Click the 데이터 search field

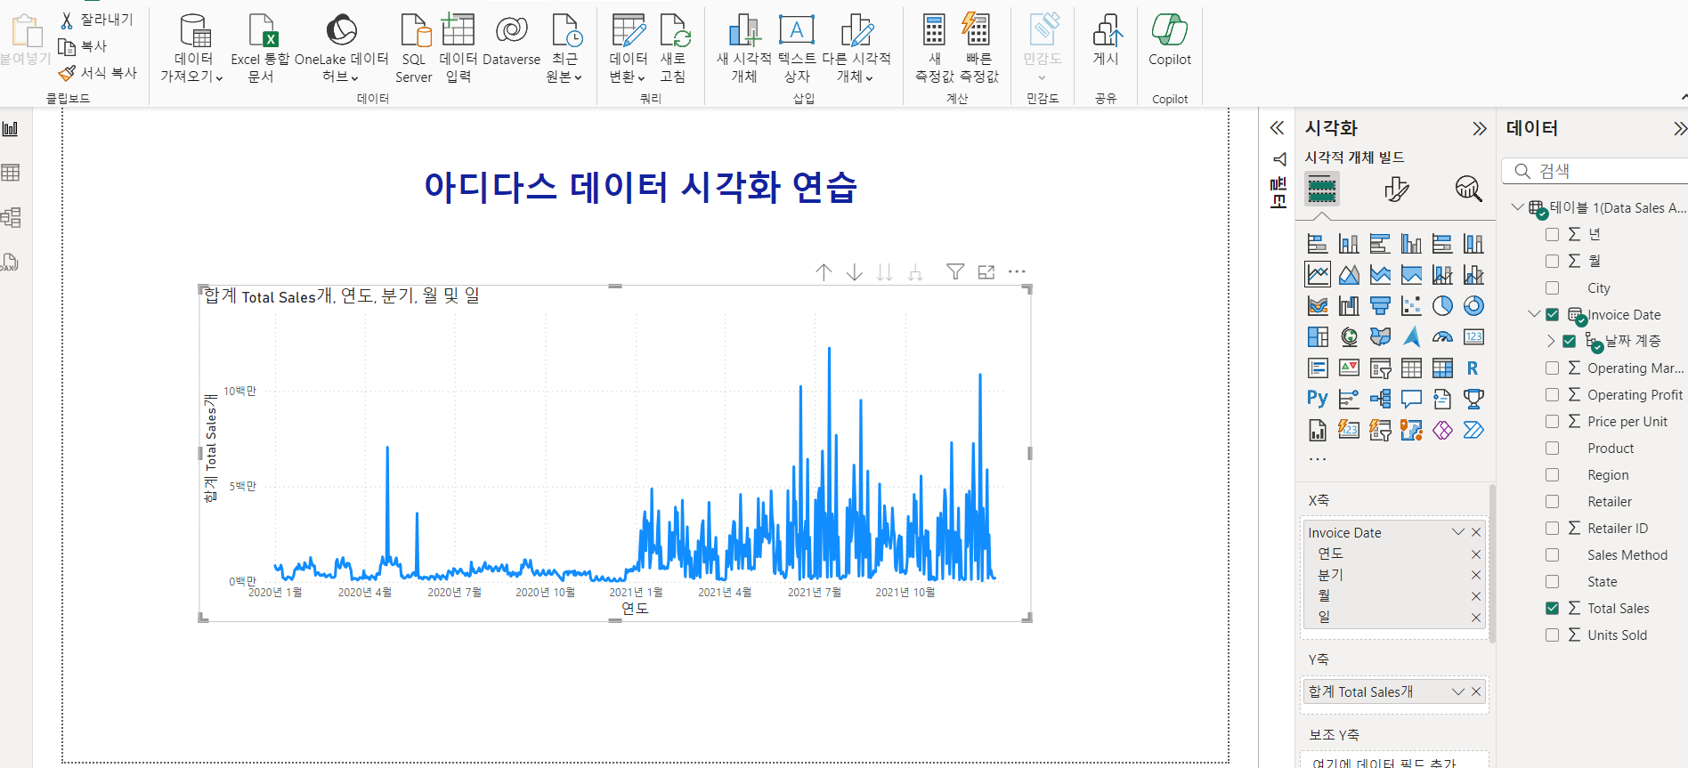pos(1595,171)
